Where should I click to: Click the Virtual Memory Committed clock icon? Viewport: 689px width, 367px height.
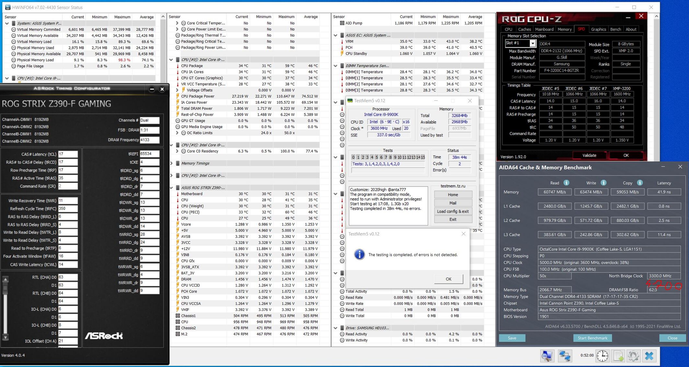click(14, 29)
